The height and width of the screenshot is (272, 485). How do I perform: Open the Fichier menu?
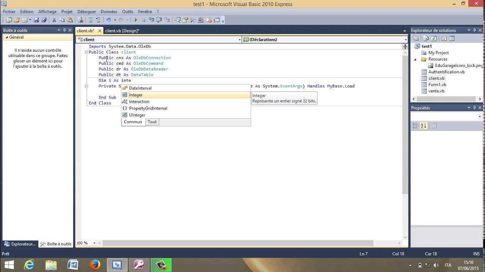point(9,12)
